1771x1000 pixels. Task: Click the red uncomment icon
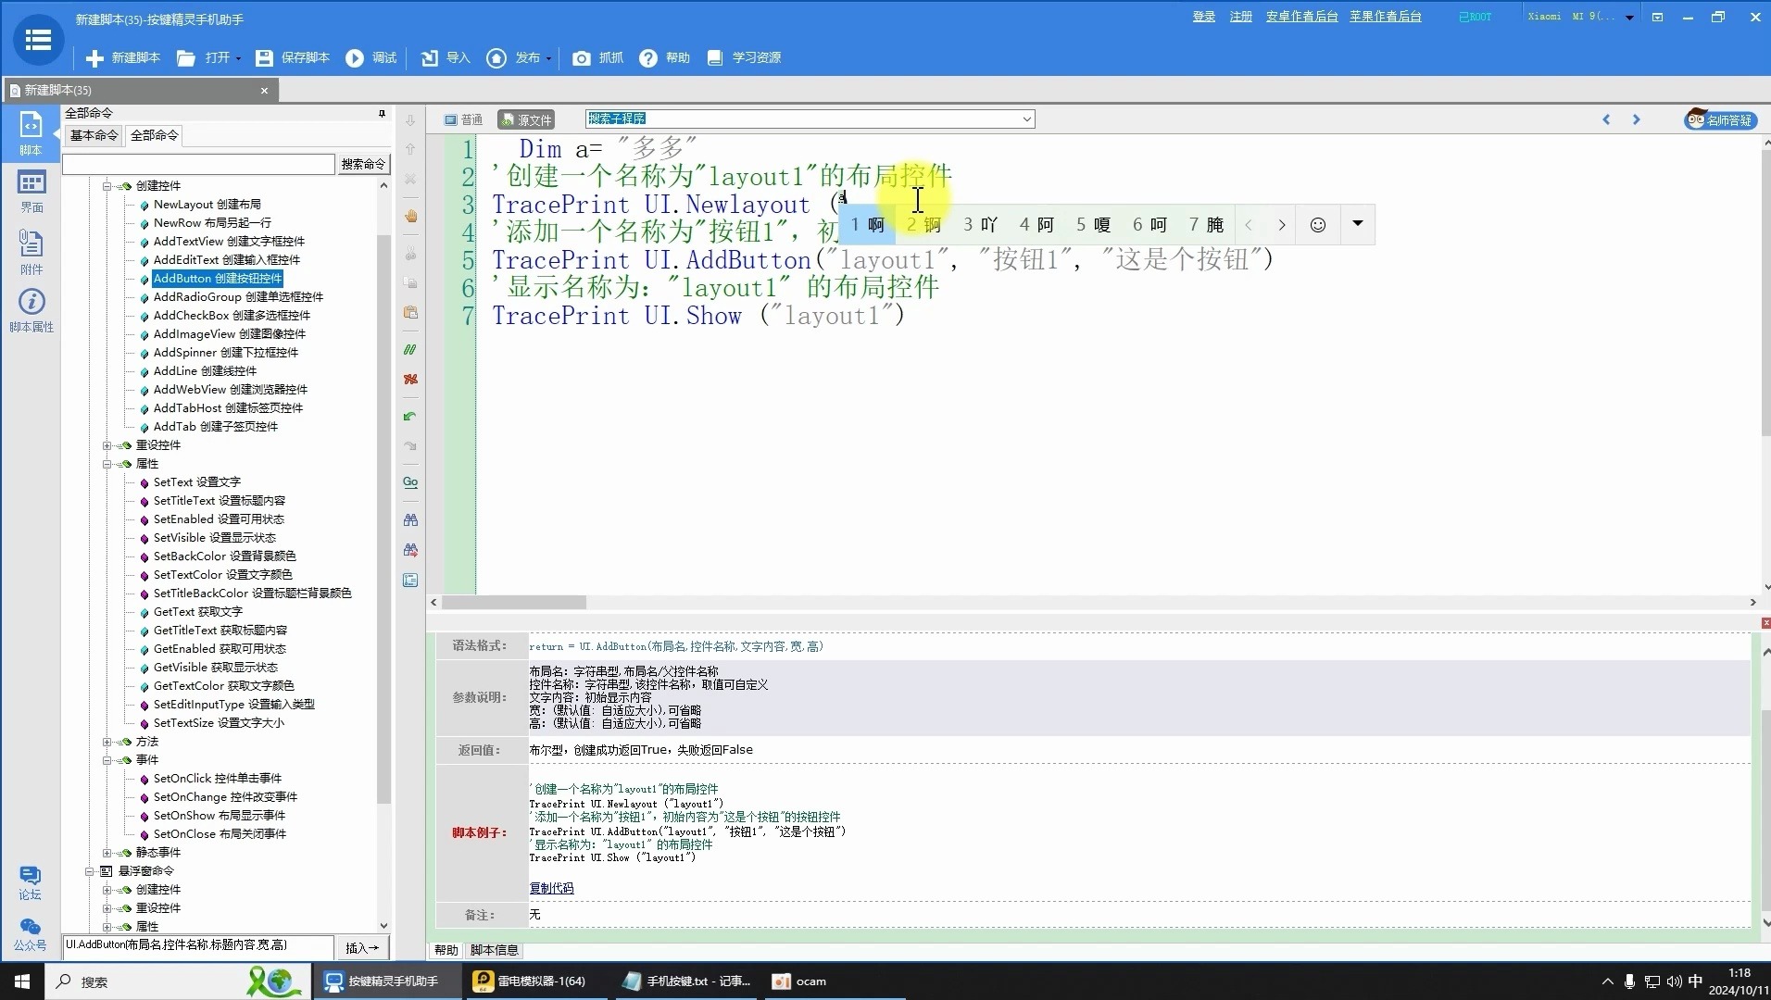410,379
